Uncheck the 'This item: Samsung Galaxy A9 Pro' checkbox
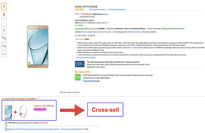Screen dimensions: 205x133 pos(6,123)
